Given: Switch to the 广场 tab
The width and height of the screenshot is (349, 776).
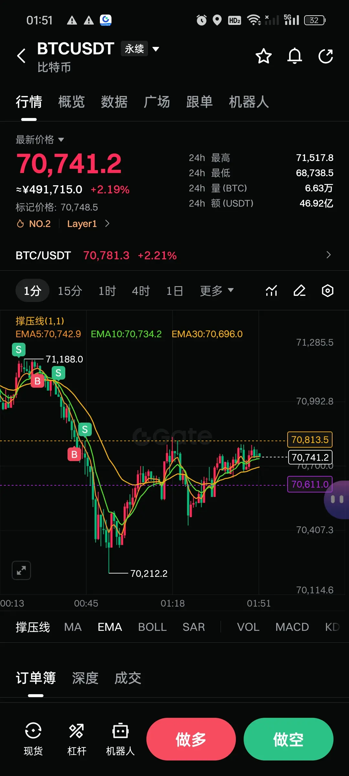Looking at the screenshot, I should click(x=157, y=102).
